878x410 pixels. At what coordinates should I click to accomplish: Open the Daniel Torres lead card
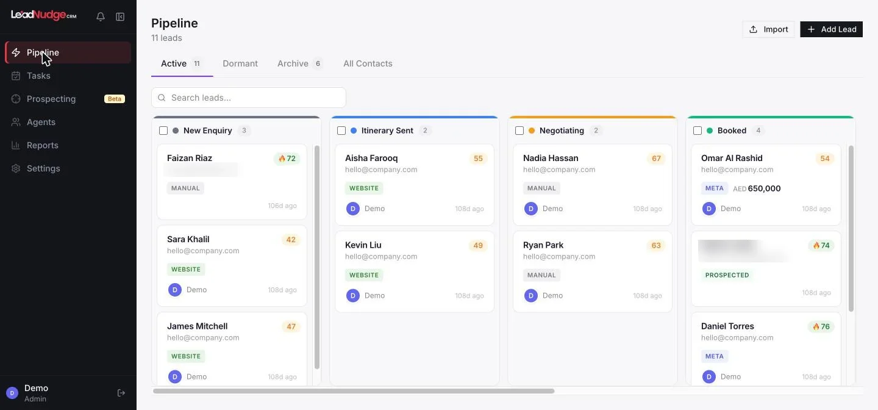point(766,350)
